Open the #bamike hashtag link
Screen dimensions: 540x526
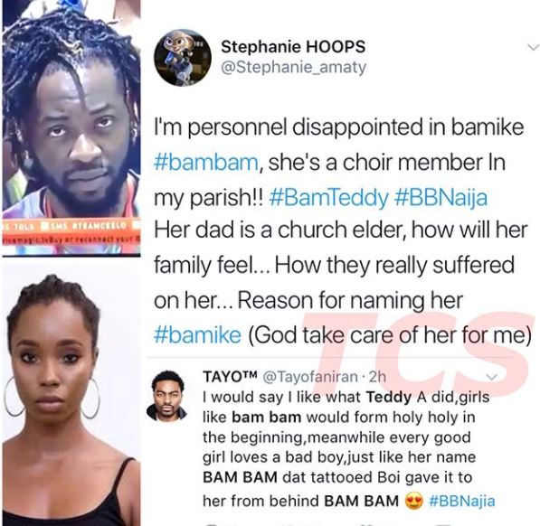point(198,334)
